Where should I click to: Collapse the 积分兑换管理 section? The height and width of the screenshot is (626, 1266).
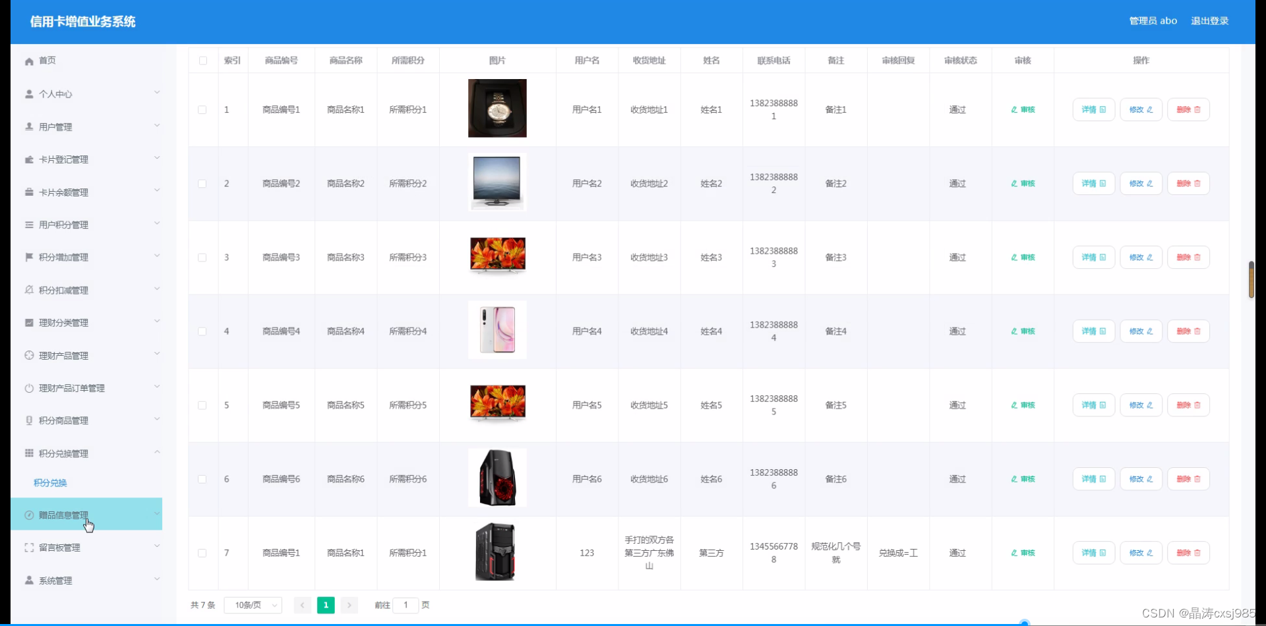pyautogui.click(x=157, y=452)
